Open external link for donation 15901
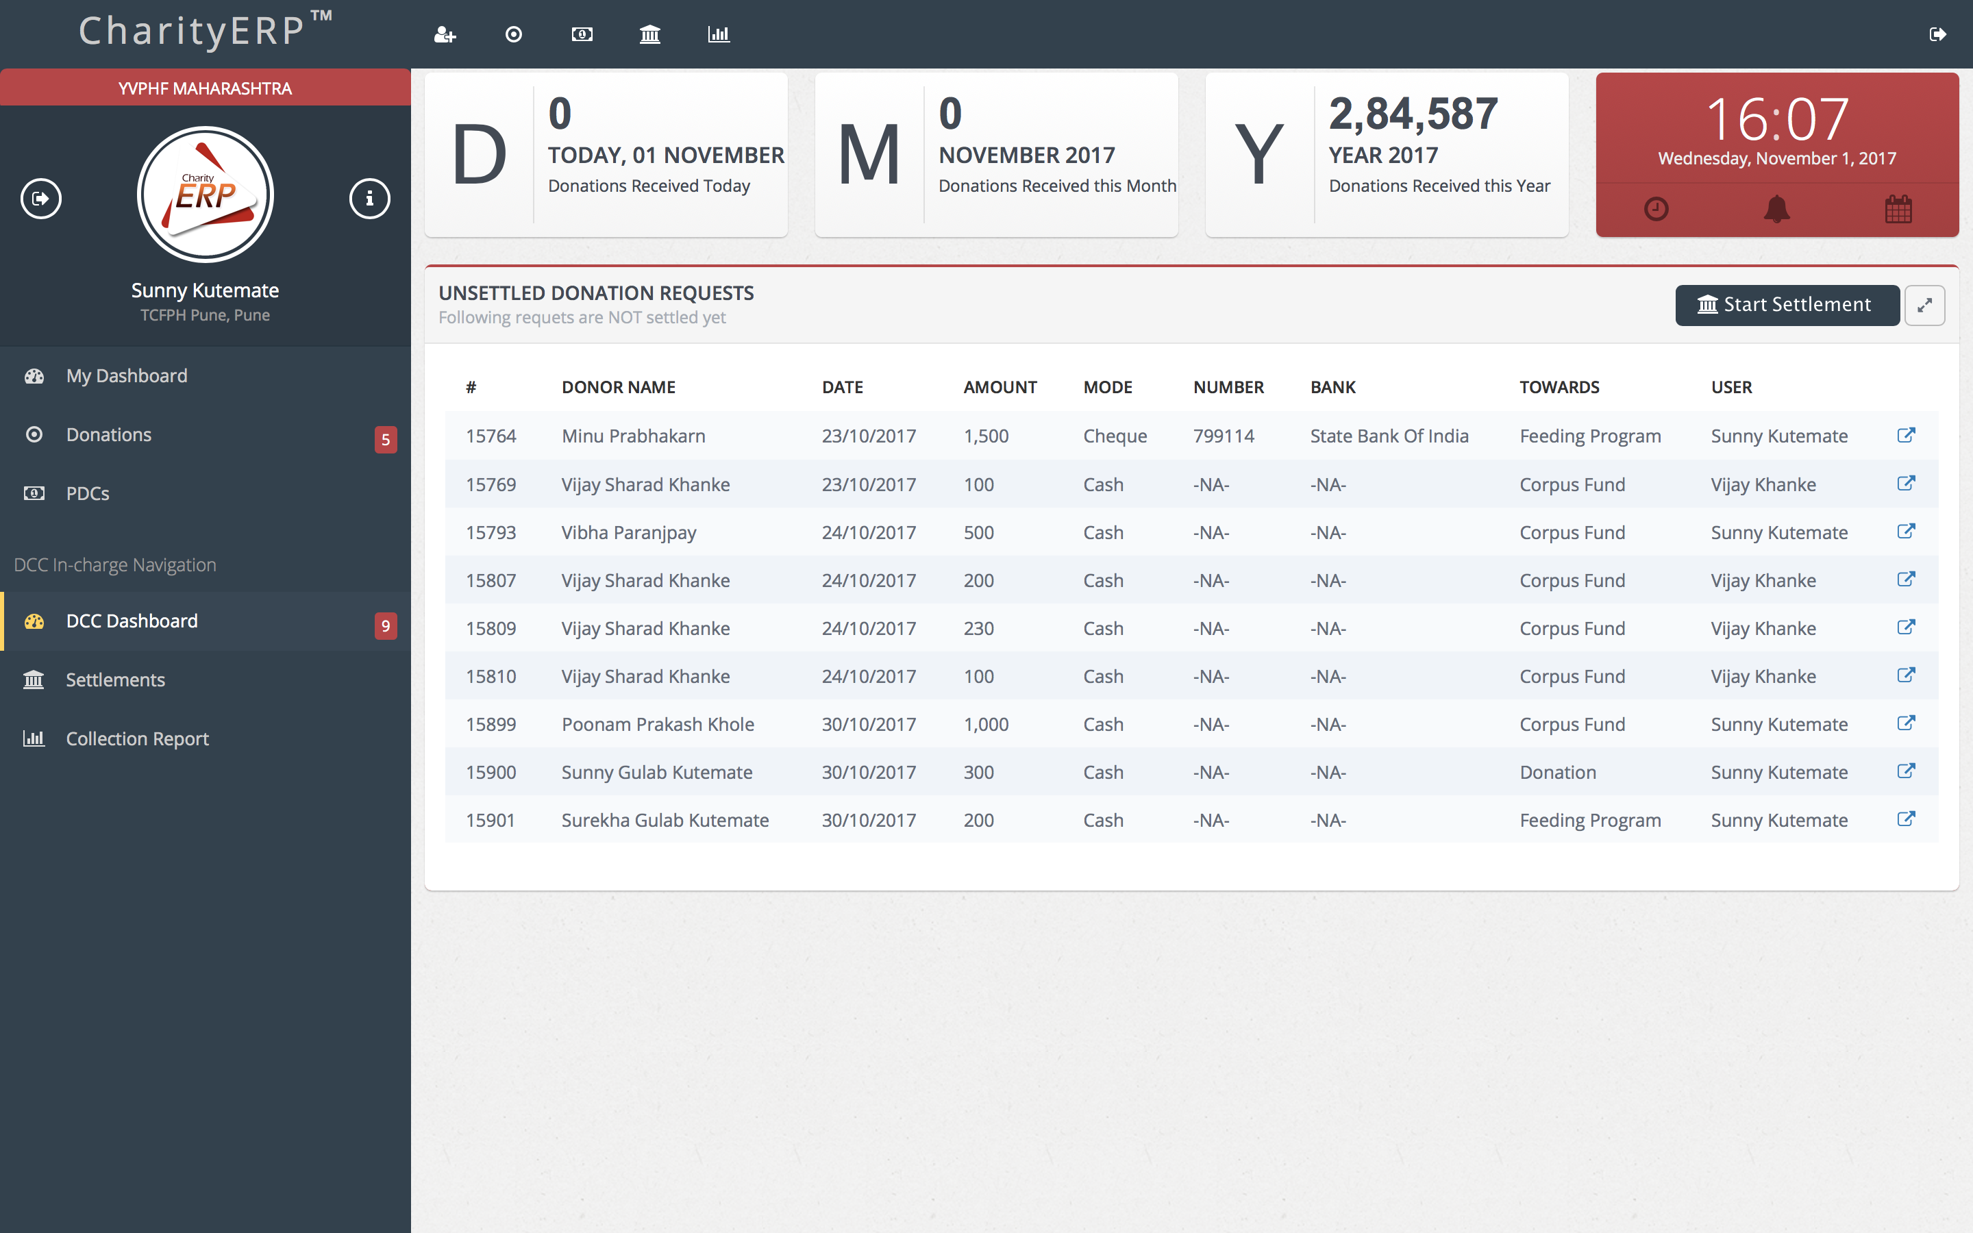The height and width of the screenshot is (1233, 1973). (1905, 819)
